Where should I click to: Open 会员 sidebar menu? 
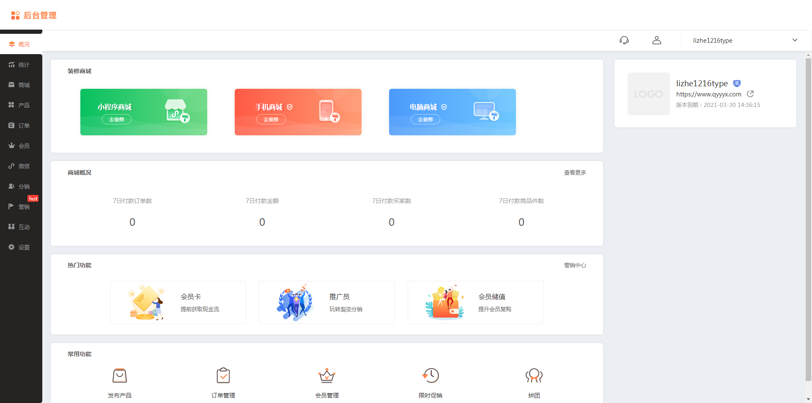(21, 146)
